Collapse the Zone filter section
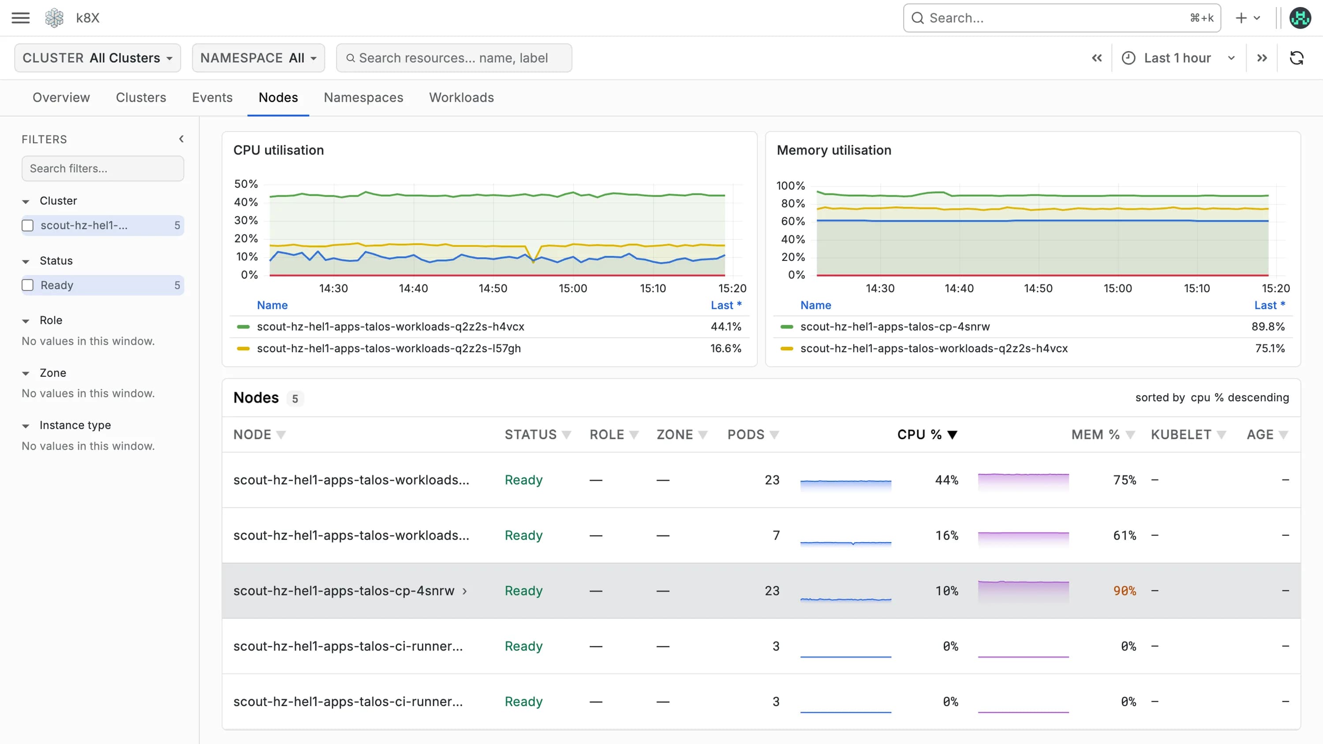This screenshot has height=744, width=1323. [26, 373]
